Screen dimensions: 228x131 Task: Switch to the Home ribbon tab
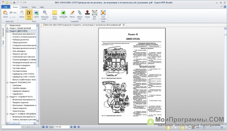[x=15, y=7]
